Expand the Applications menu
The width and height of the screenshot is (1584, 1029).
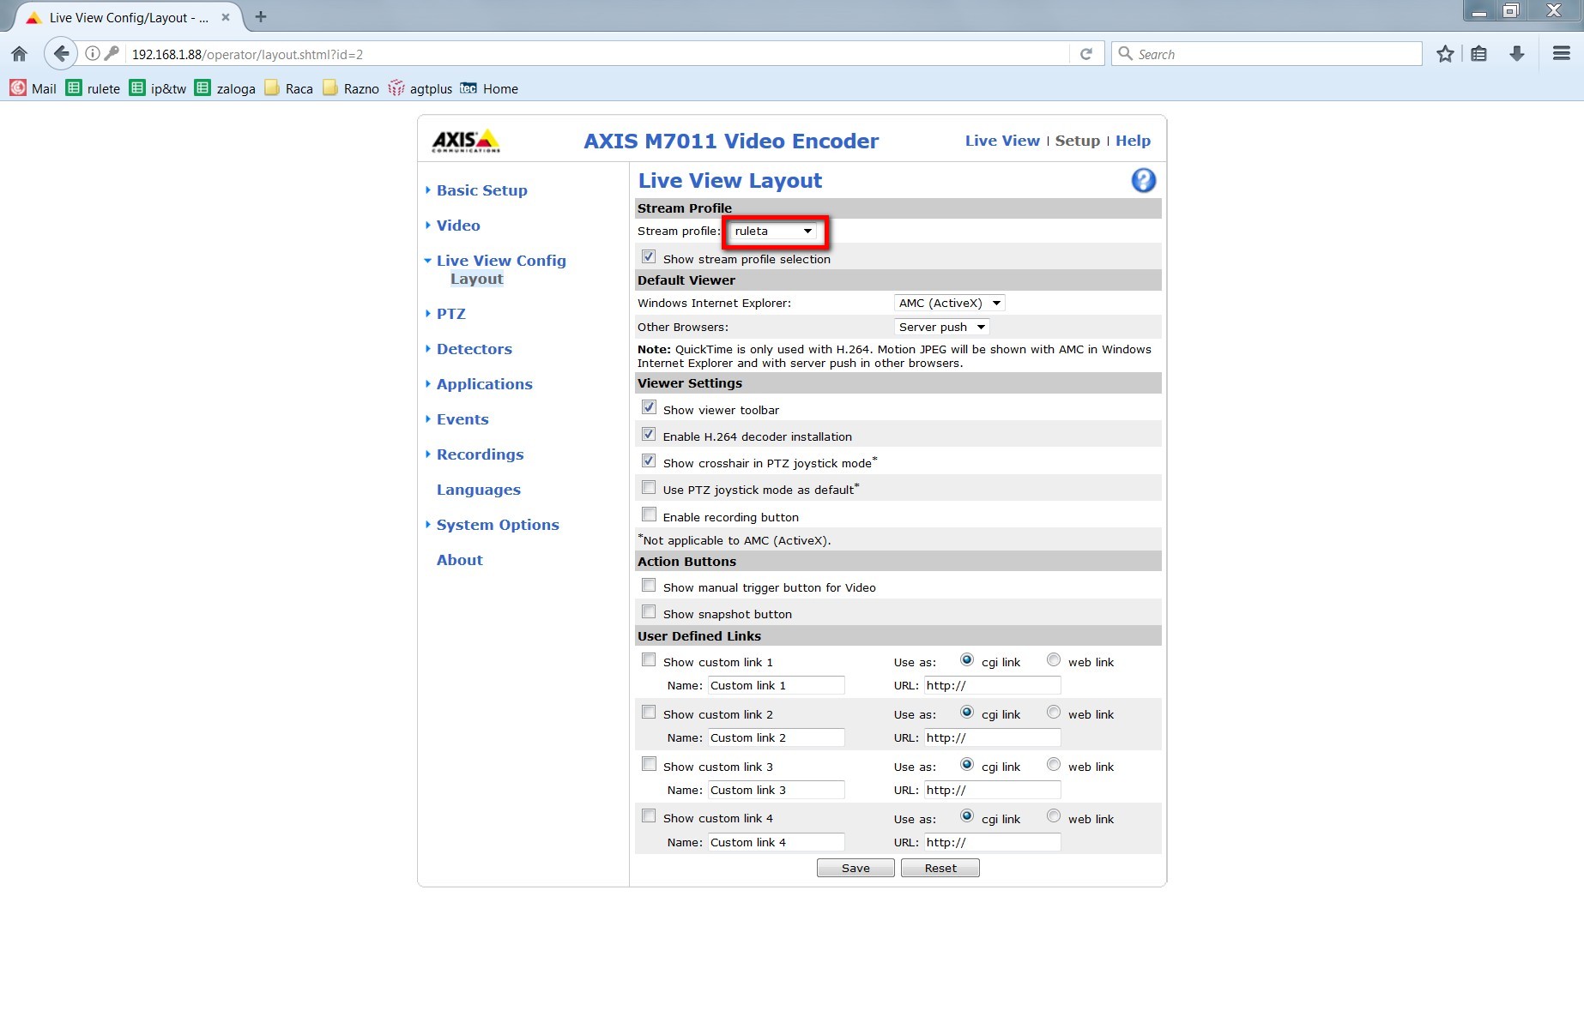coord(484,384)
